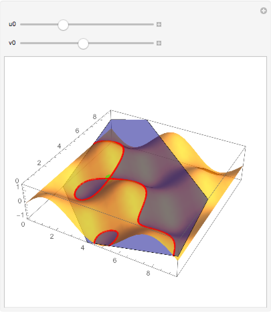Click the green point on the surface
The width and height of the screenshot is (271, 313).
107,177
